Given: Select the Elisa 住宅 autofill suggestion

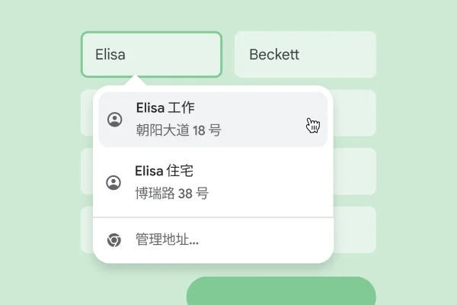Looking at the screenshot, I should coord(165,171).
